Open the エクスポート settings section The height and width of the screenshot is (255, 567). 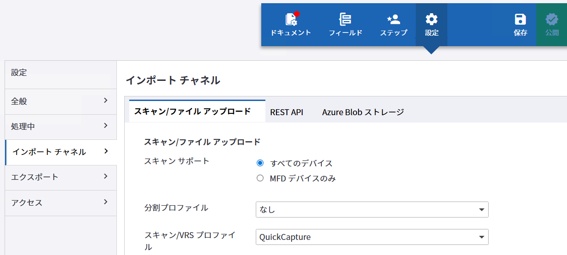[61, 177]
